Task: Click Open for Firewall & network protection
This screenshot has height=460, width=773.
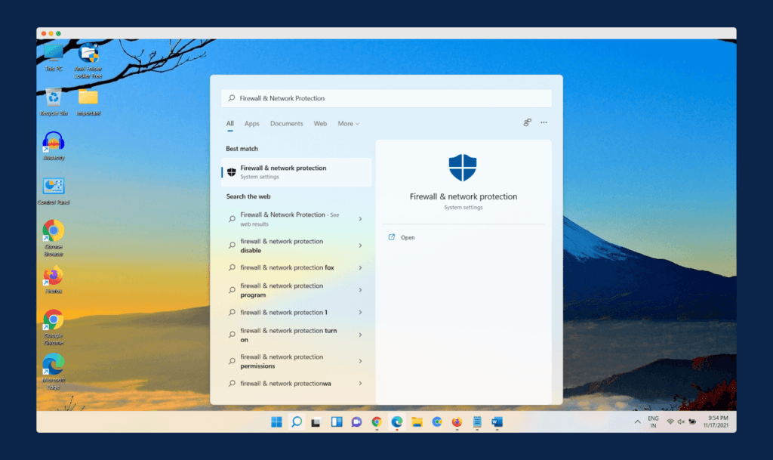Action: (x=408, y=237)
